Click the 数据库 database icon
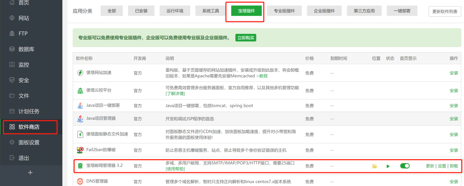Image resolution: width=464 pixels, height=186 pixels. coord(12,49)
